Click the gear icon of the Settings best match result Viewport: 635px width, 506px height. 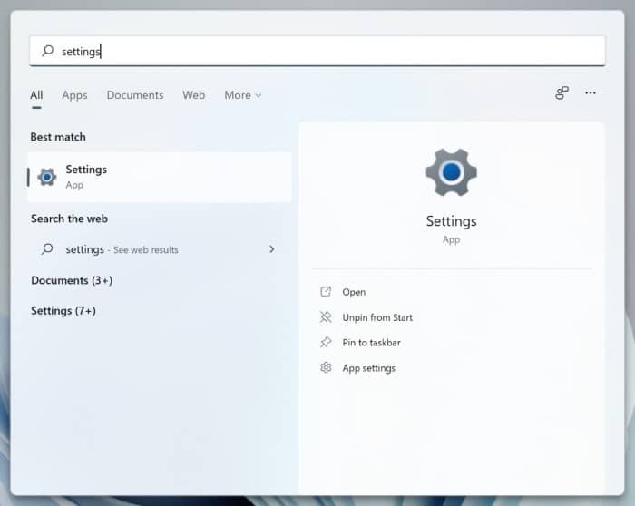click(47, 177)
